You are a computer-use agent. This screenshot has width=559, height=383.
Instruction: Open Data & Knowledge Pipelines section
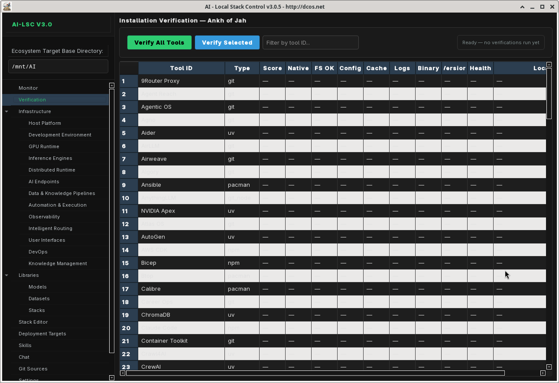(x=62, y=193)
